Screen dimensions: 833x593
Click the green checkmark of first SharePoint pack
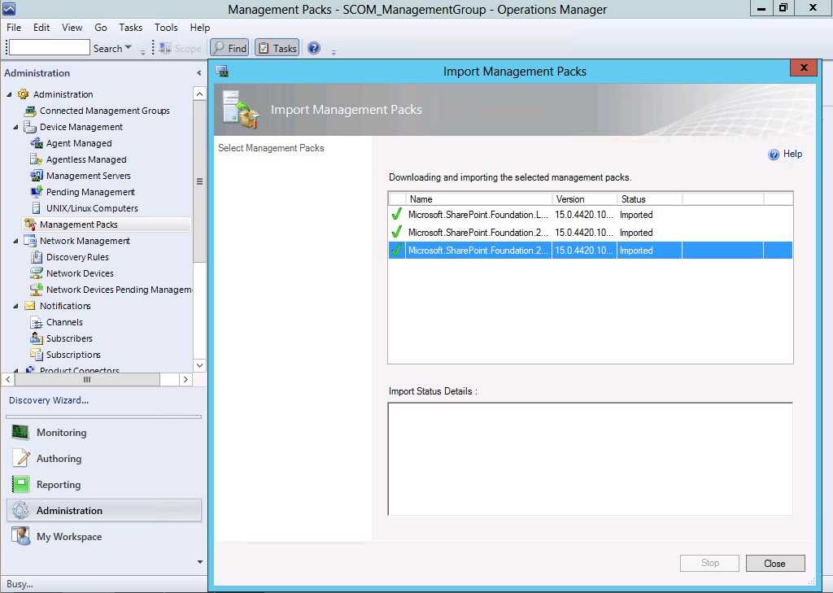[396, 214]
